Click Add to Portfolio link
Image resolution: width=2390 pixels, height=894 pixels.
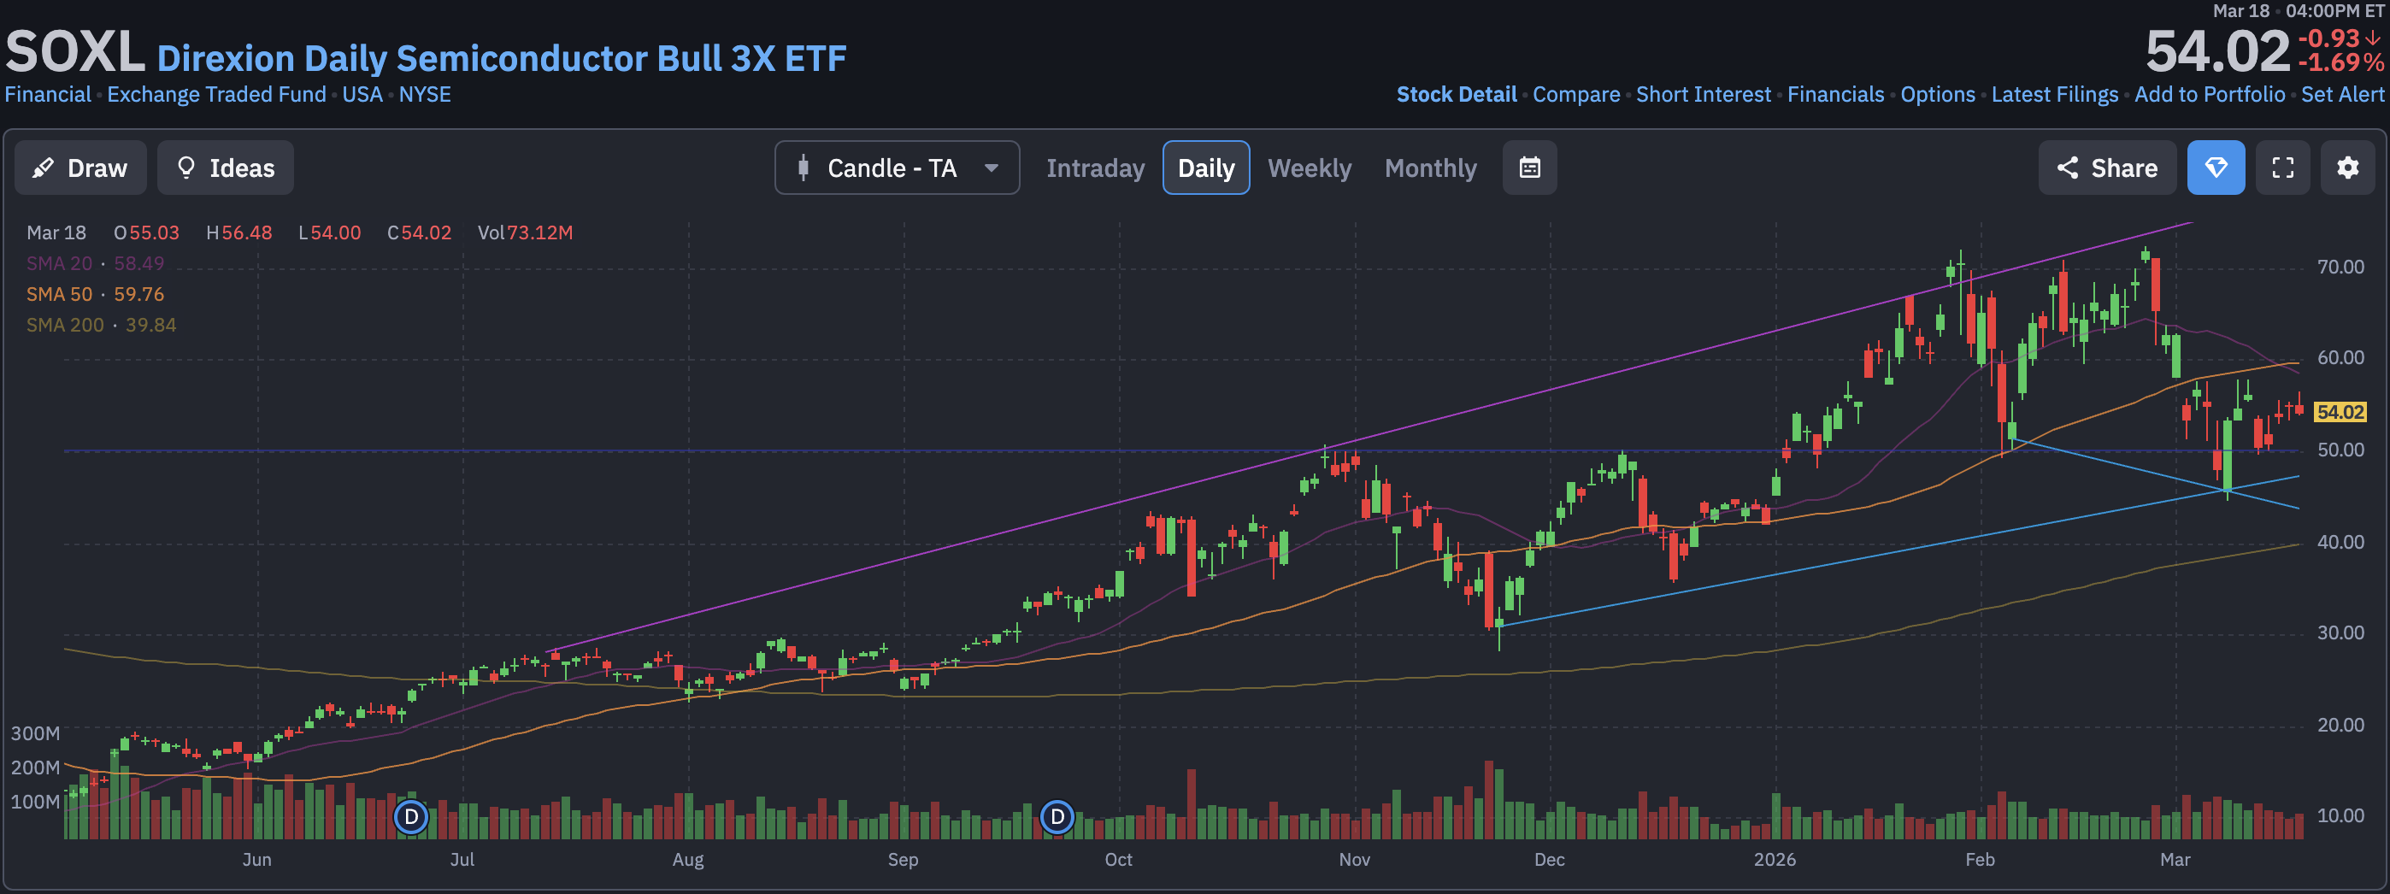pos(2210,95)
